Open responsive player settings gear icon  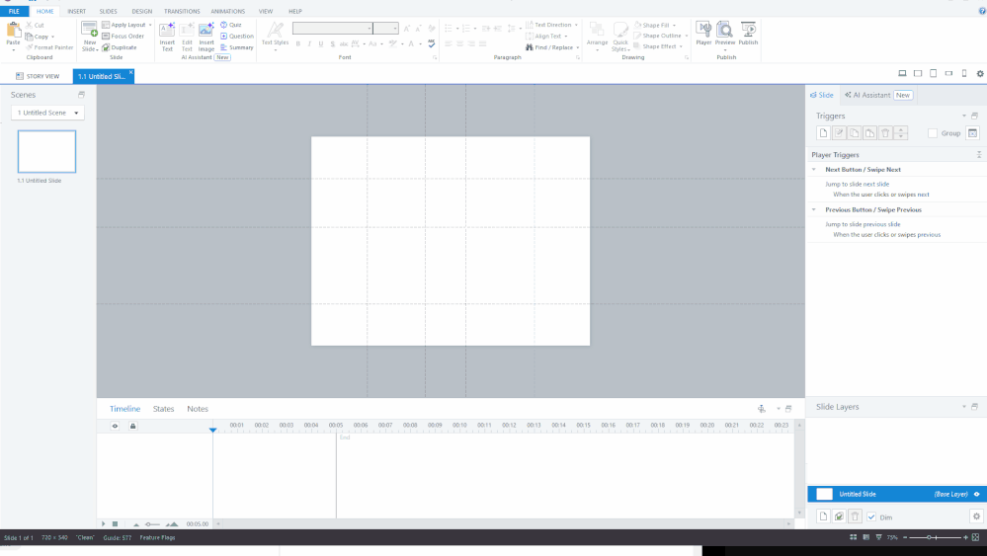click(x=980, y=74)
